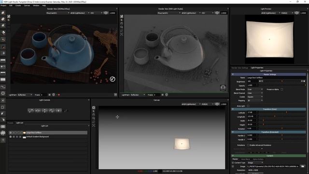
Task: Click the top icon in Canvas side toolbar
Action: 94,108
